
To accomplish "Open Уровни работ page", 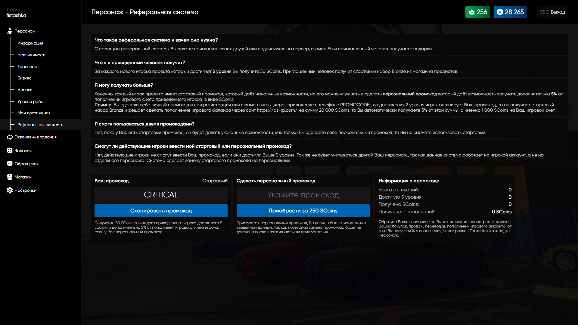I will [x=31, y=101].
